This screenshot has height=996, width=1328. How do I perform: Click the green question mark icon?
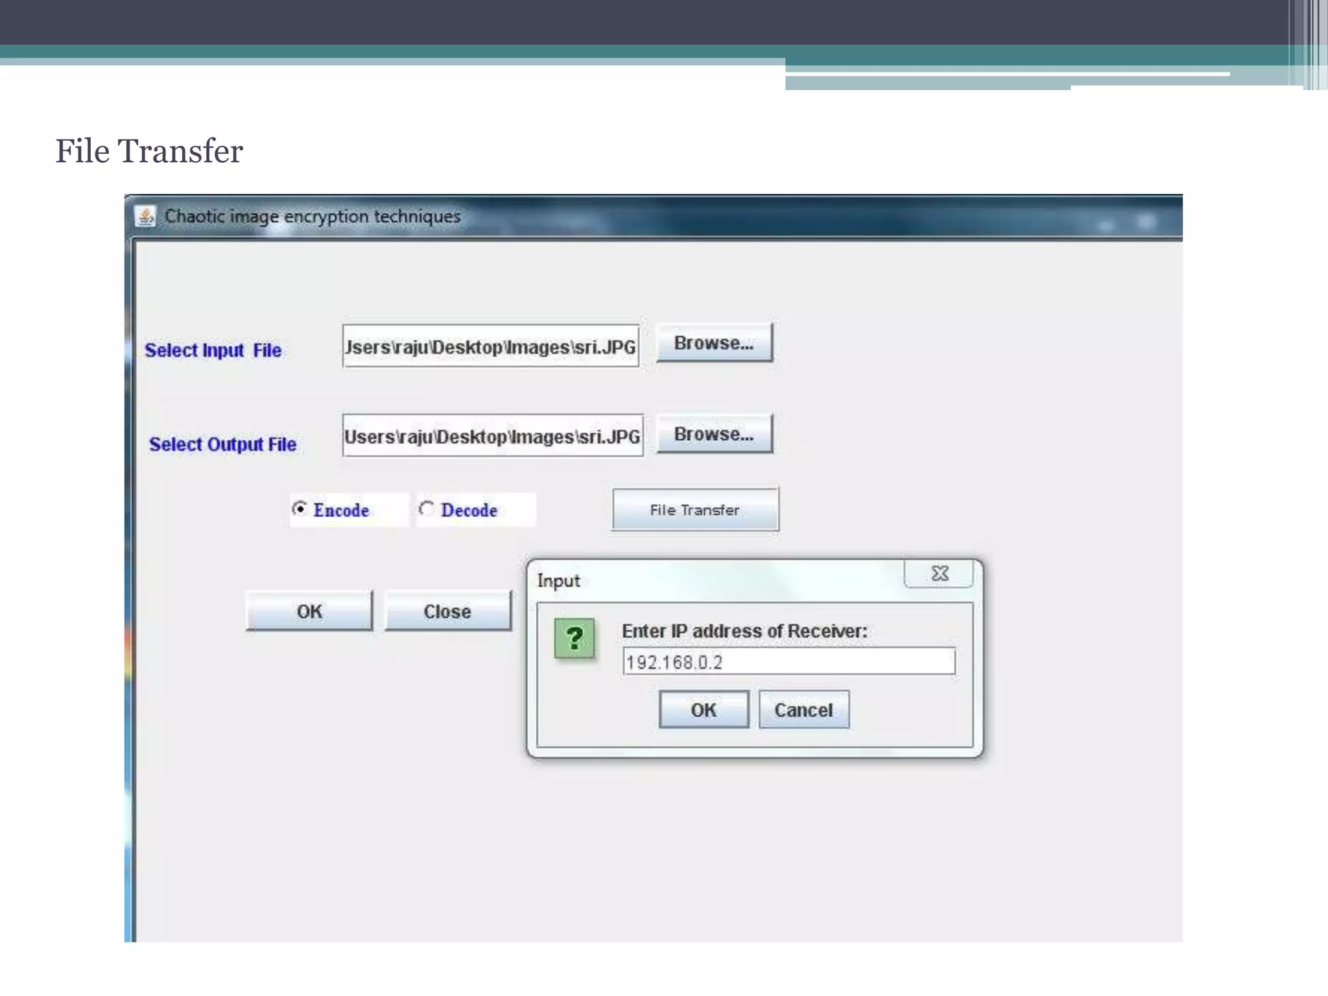tap(575, 639)
